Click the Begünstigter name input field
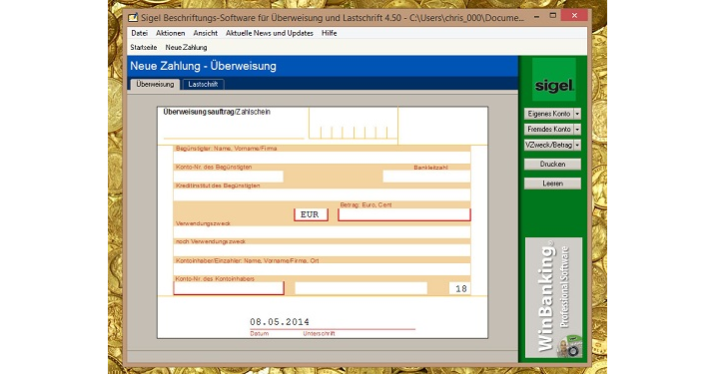The width and height of the screenshot is (715, 374). click(x=322, y=158)
